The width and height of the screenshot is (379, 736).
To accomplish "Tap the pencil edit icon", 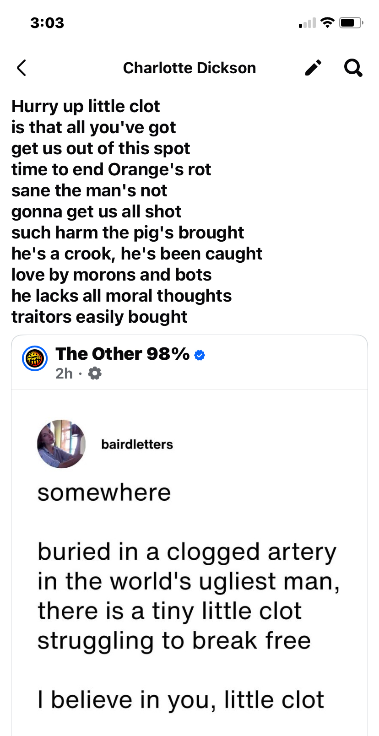I will (314, 68).
